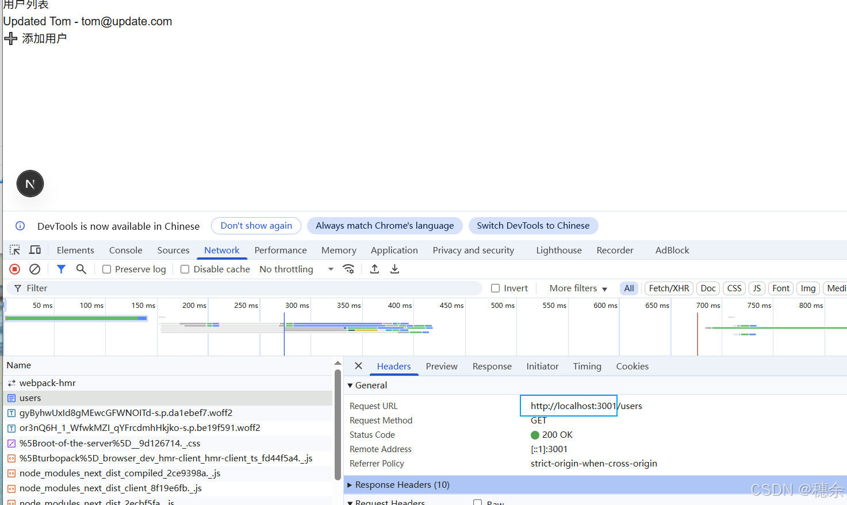Stop recording network log

(x=15, y=269)
